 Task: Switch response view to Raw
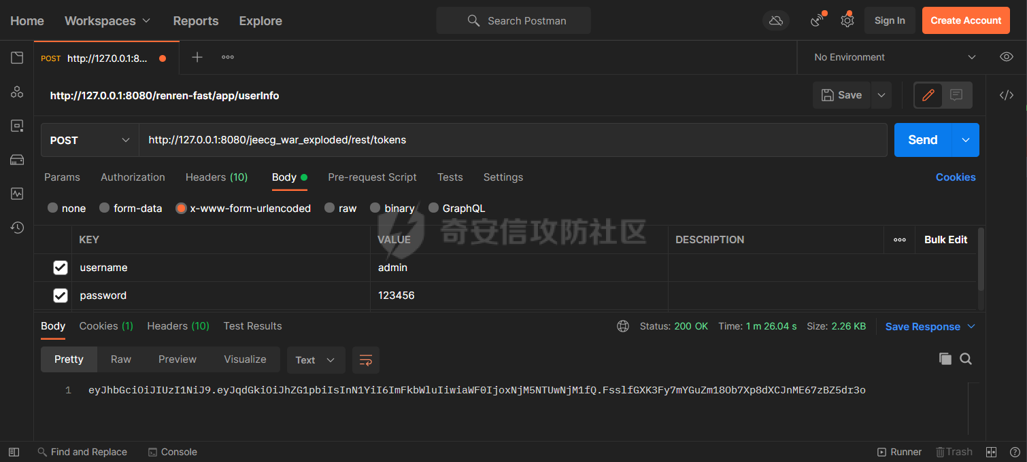coord(121,359)
